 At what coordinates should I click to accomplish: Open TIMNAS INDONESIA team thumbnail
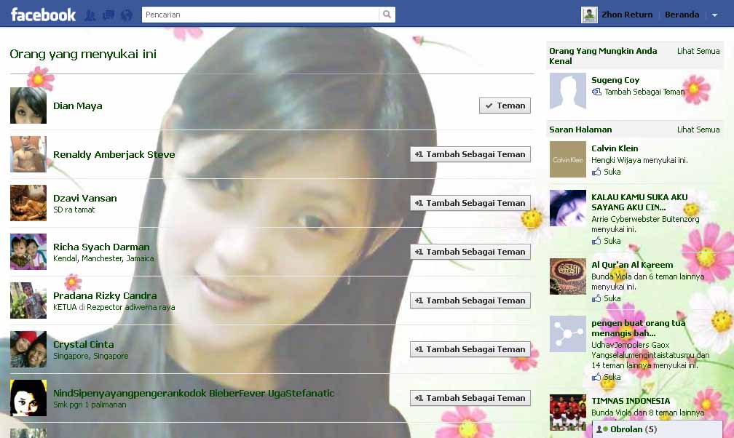coord(567,413)
